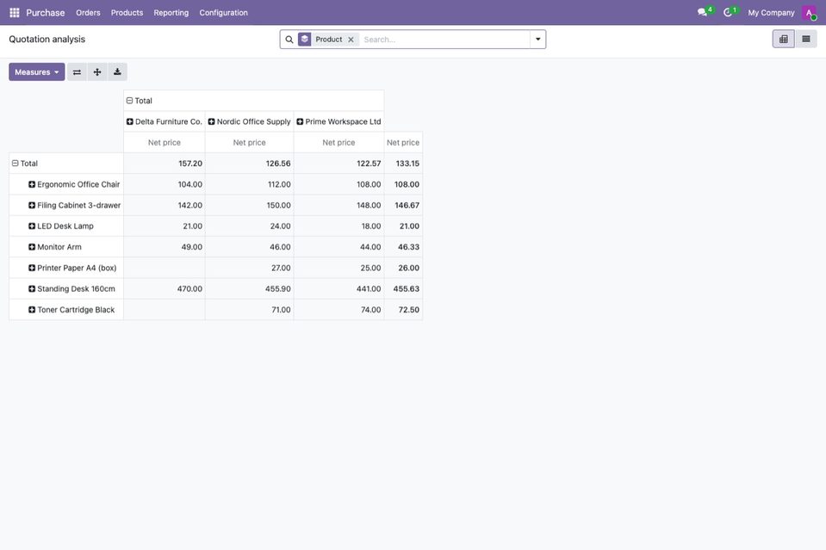826x550 pixels.
Task: Sort by Net price under Delta Furniture Co.
Action: coord(165,143)
